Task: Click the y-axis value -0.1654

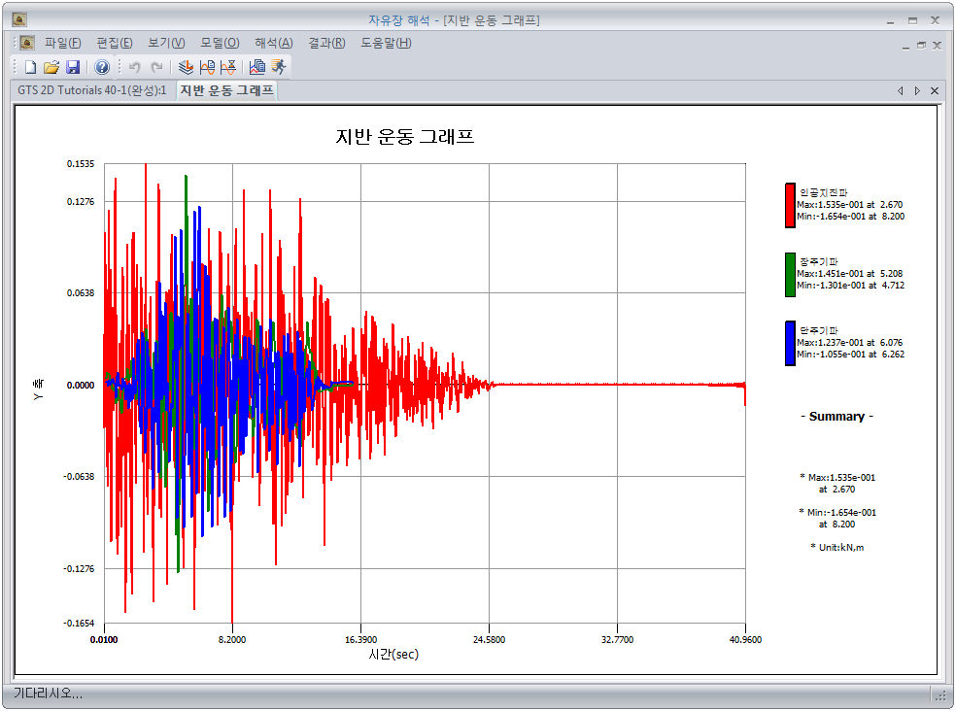Action: pyautogui.click(x=80, y=624)
